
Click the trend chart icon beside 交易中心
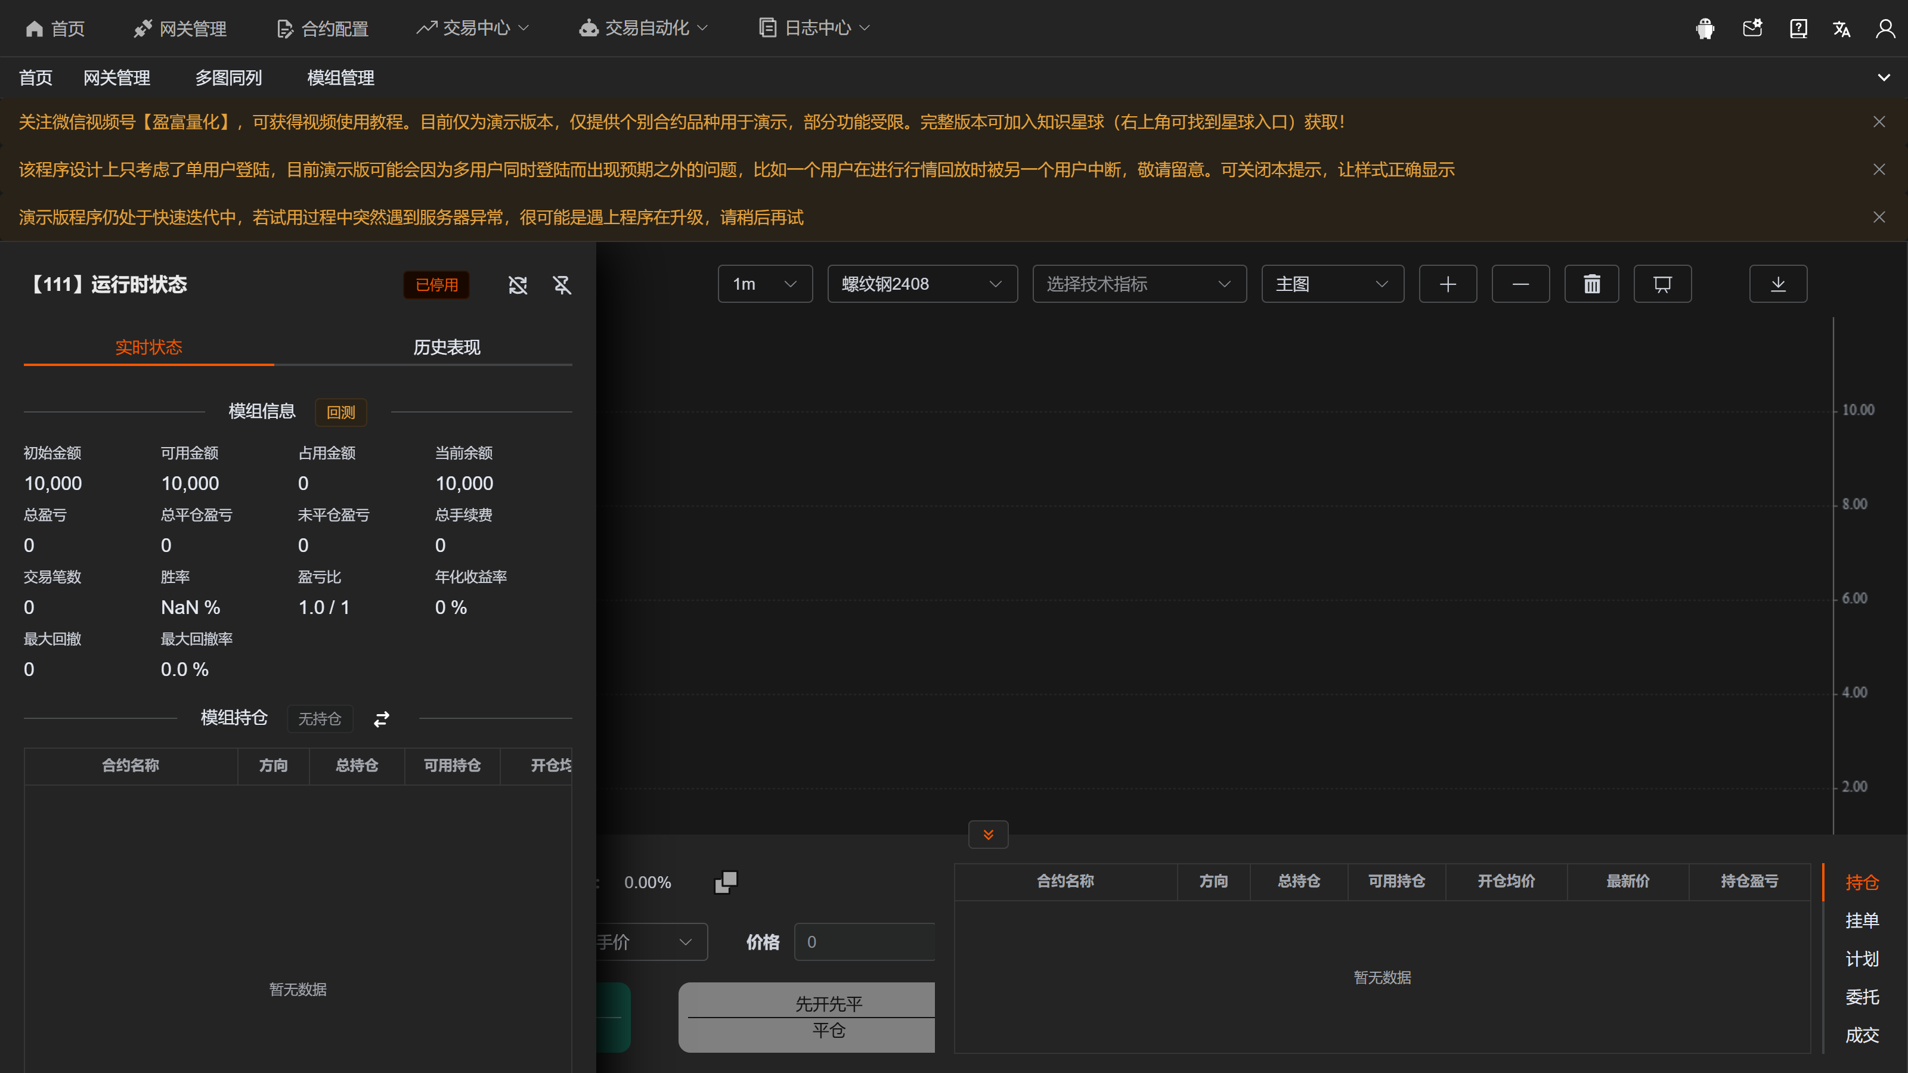coord(426,28)
